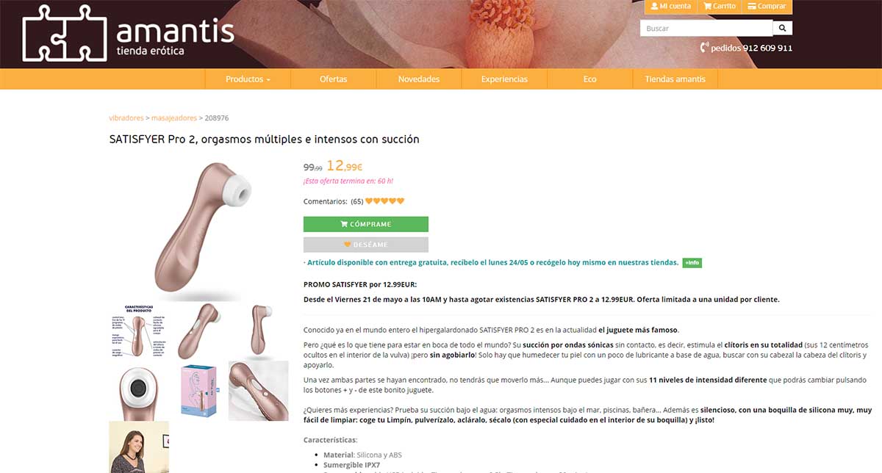This screenshot has width=882, height=473.
Task: Click the green CÓMPRAME button
Action: pyautogui.click(x=365, y=224)
